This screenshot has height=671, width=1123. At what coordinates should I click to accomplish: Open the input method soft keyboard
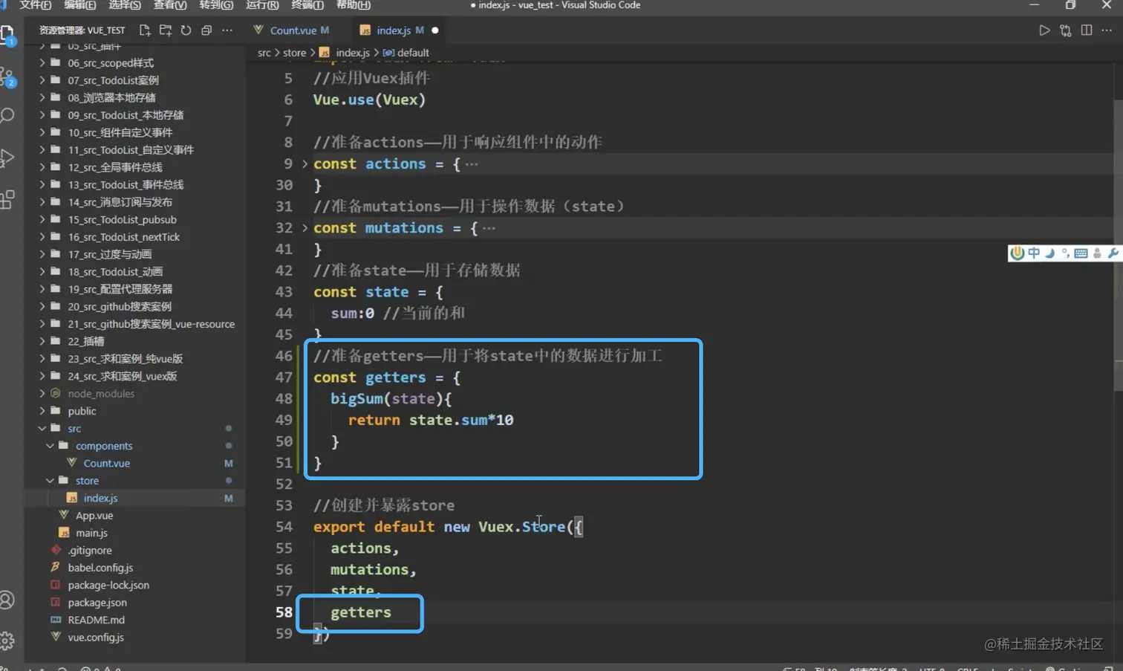[x=1081, y=253]
